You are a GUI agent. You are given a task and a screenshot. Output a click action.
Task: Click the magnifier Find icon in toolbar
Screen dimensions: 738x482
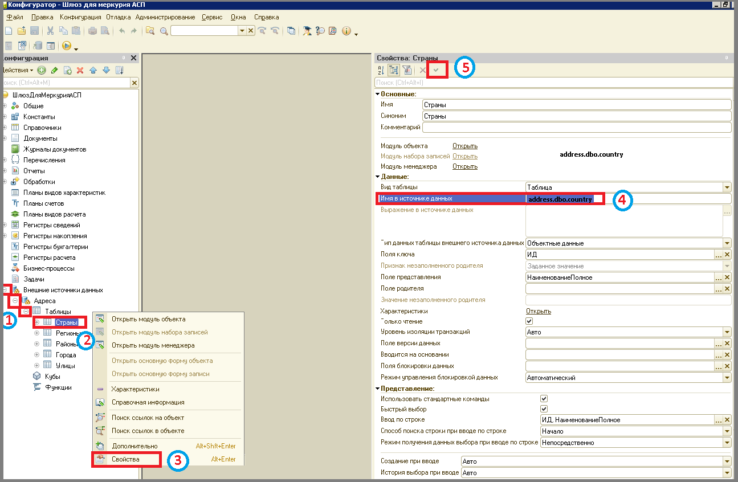point(164,31)
